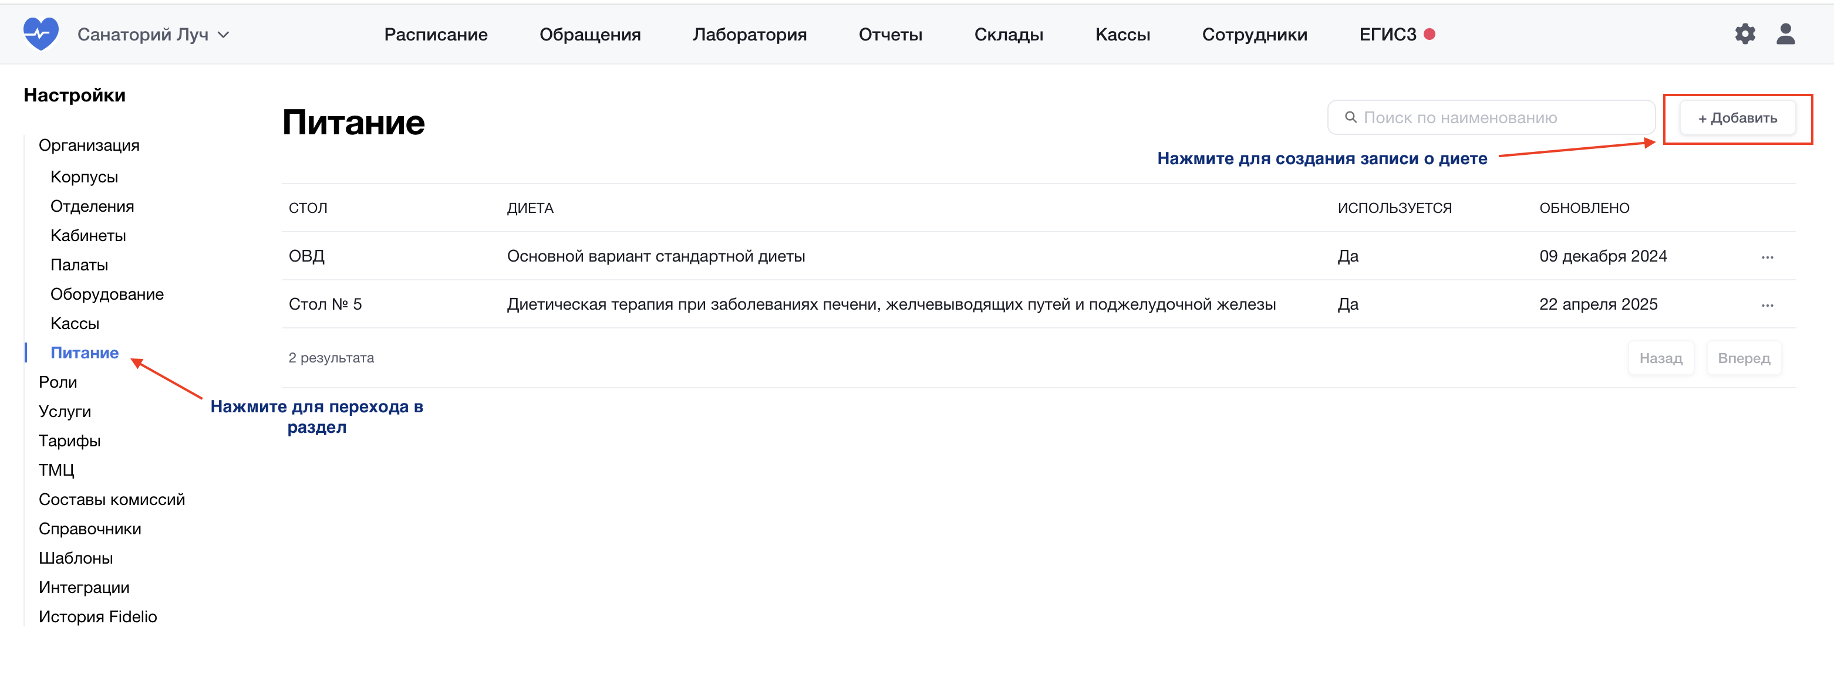The width and height of the screenshot is (1834, 678).
Task: Select История Fidelio in sidebar
Action: (97, 617)
